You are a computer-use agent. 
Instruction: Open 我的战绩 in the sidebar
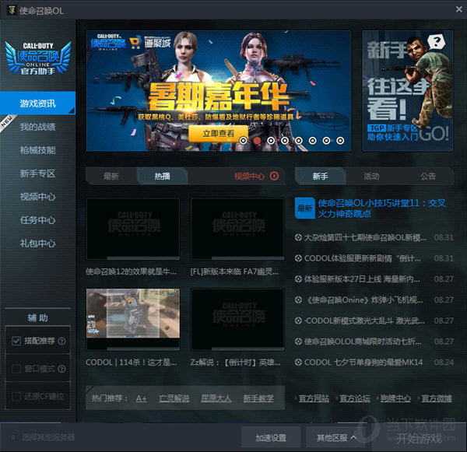point(37,127)
